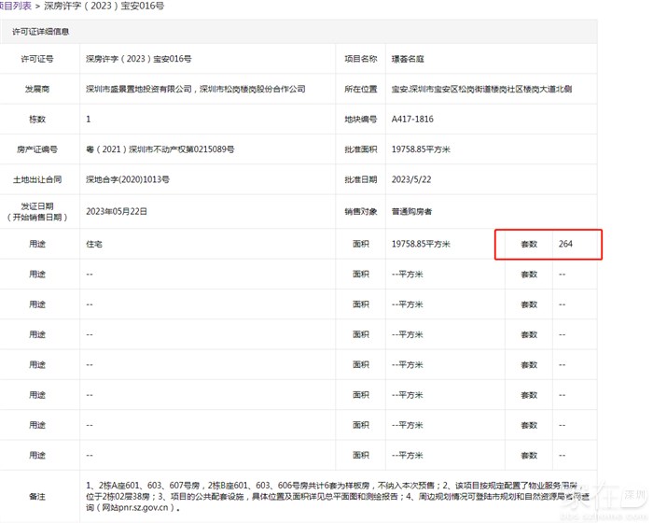Click the highlighted unit count 264
Image resolution: width=653 pixels, height=523 pixels.
point(565,244)
